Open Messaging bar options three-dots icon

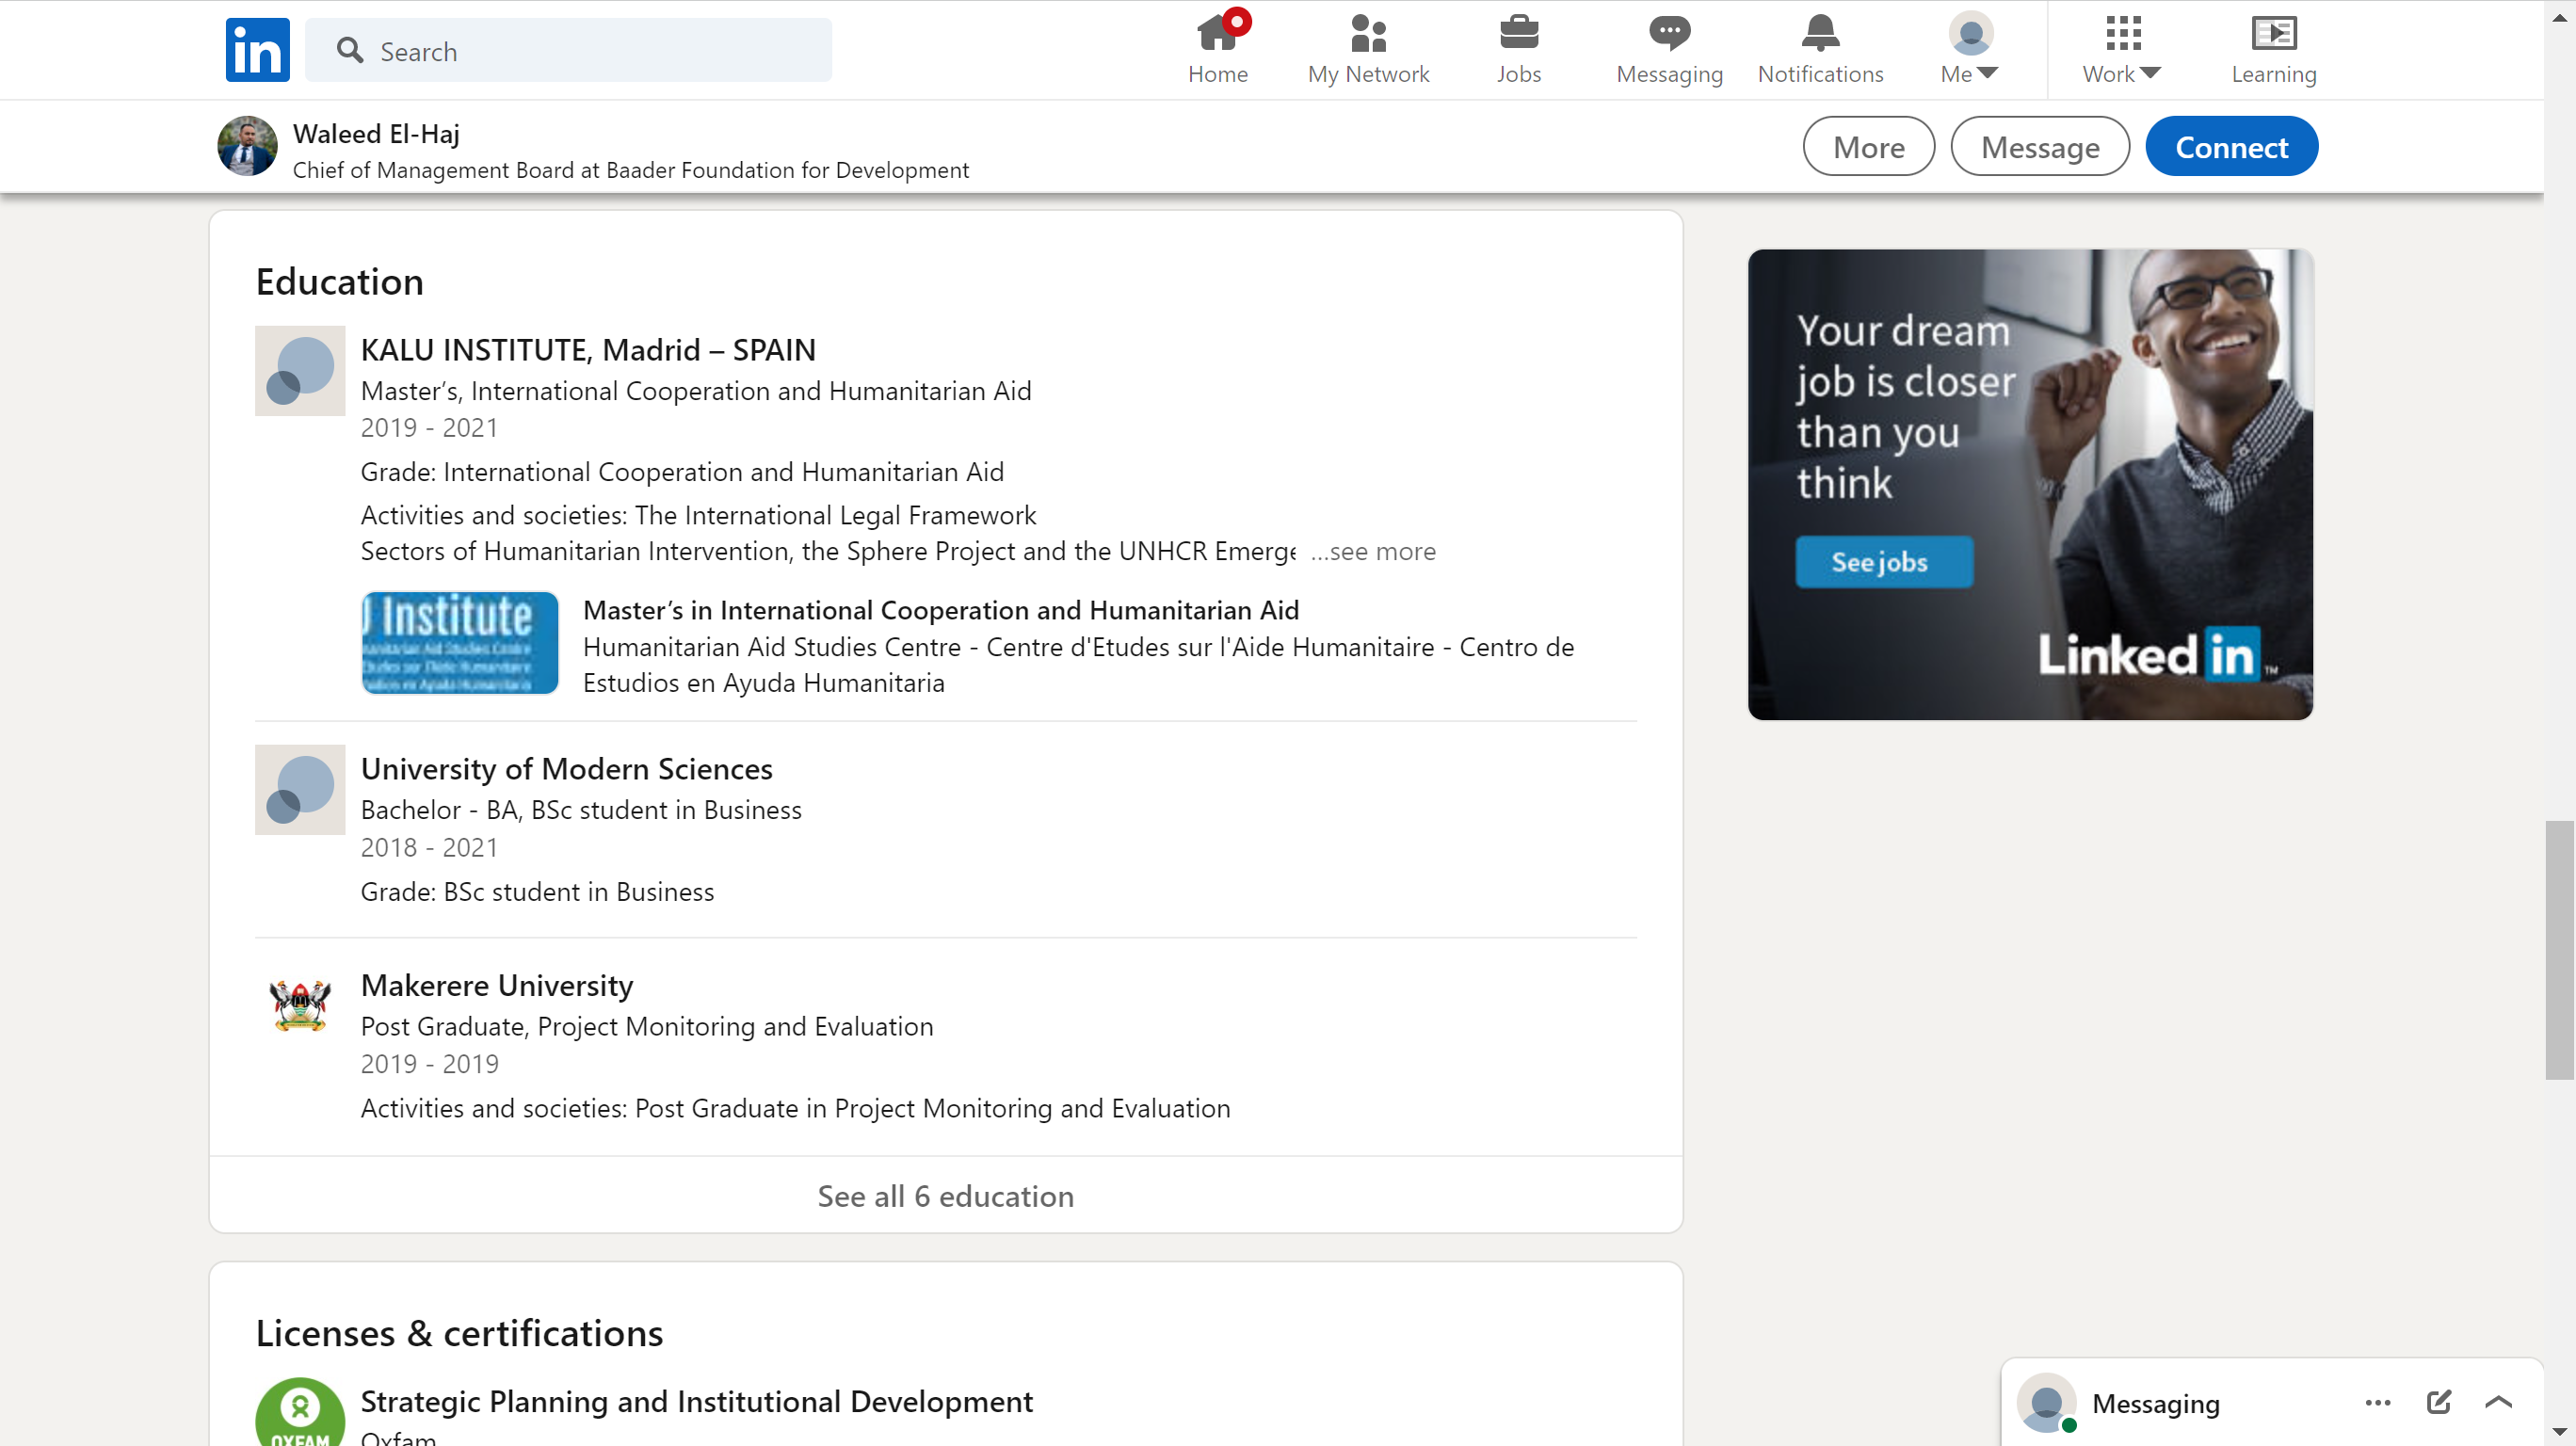click(2377, 1402)
